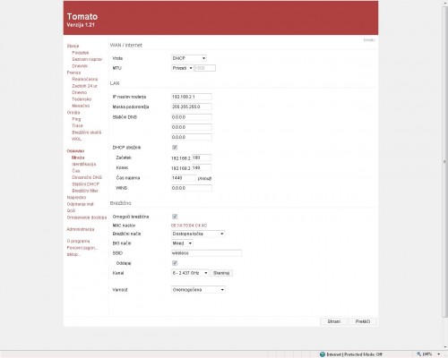
Task: Open the Vrsta DHCP dropdown
Action: (x=189, y=58)
